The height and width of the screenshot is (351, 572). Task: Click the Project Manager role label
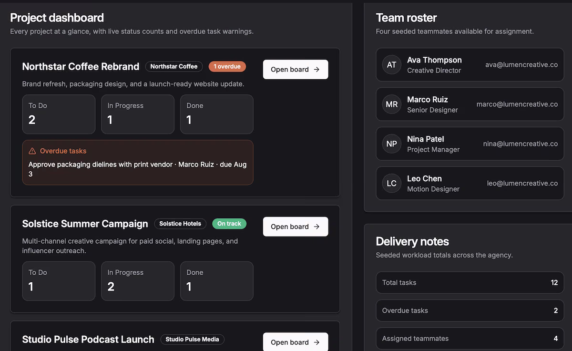pos(433,150)
